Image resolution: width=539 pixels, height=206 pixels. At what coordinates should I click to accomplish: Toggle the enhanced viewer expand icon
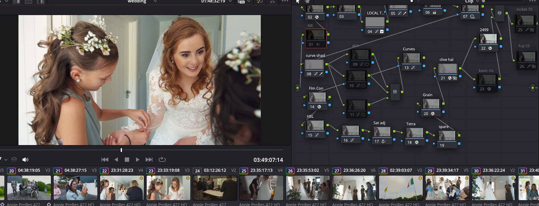[272, 1]
